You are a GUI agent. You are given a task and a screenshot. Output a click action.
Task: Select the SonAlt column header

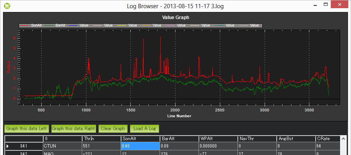[140, 139]
